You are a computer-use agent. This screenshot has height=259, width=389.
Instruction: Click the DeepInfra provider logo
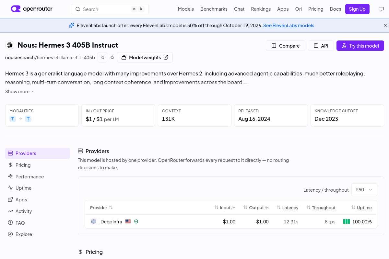[94, 221]
